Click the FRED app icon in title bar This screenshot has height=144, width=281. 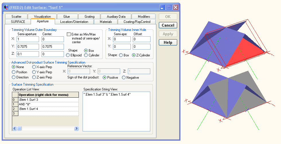tap(6, 7)
